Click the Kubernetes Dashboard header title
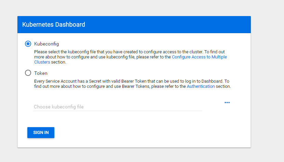 tap(54, 25)
